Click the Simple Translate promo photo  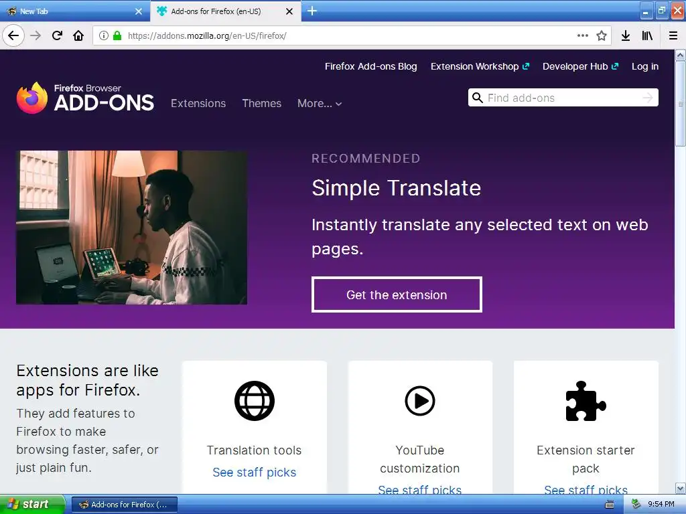132,228
